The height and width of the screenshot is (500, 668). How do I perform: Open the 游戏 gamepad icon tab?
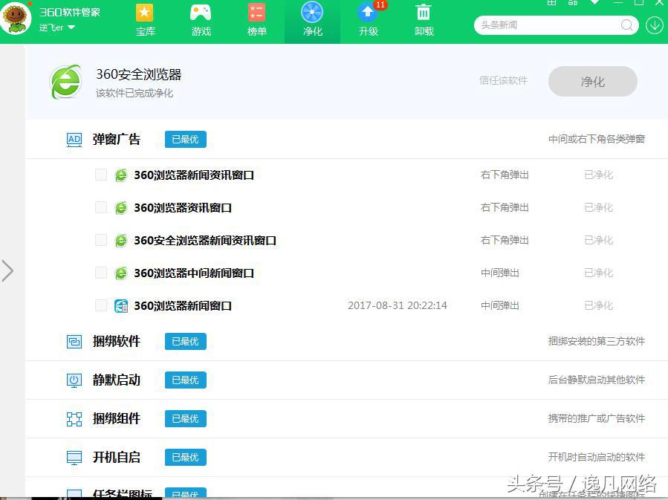(x=201, y=20)
